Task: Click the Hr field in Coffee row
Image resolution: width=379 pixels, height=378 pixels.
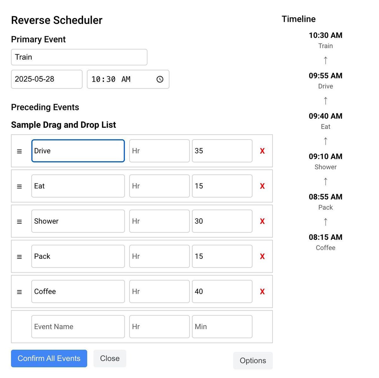Action: (159, 292)
